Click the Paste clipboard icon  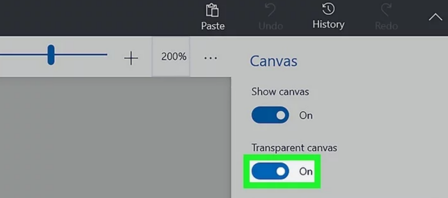tap(212, 10)
